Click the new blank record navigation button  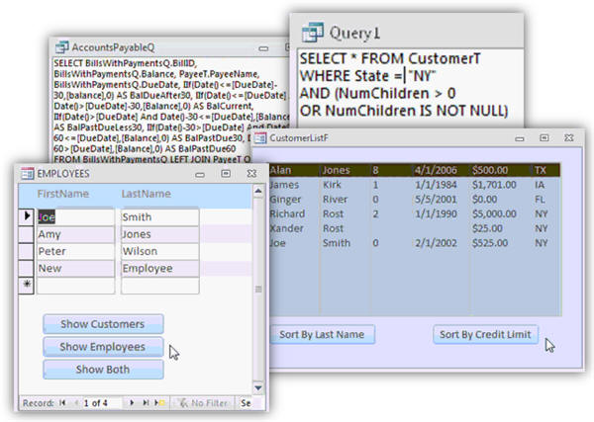158,403
